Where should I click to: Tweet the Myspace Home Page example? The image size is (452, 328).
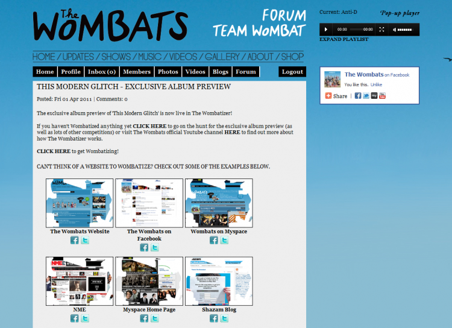point(154,318)
